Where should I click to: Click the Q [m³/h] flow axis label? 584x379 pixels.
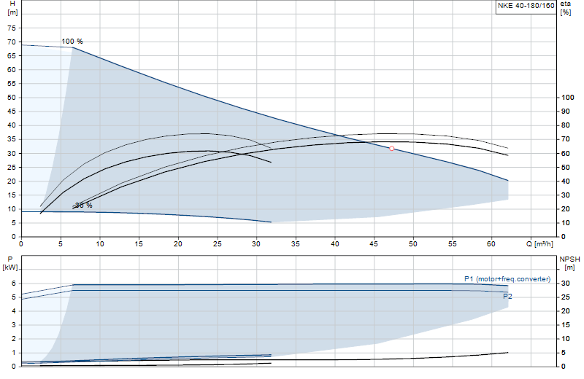click(x=539, y=244)
